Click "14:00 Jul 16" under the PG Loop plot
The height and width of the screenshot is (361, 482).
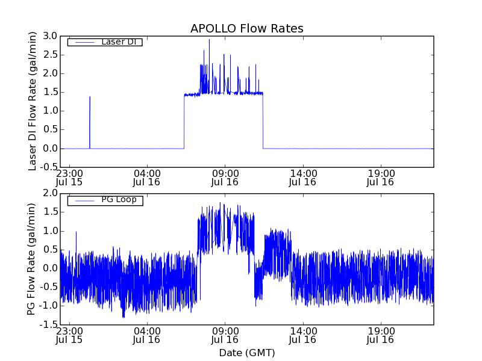[x=303, y=336]
